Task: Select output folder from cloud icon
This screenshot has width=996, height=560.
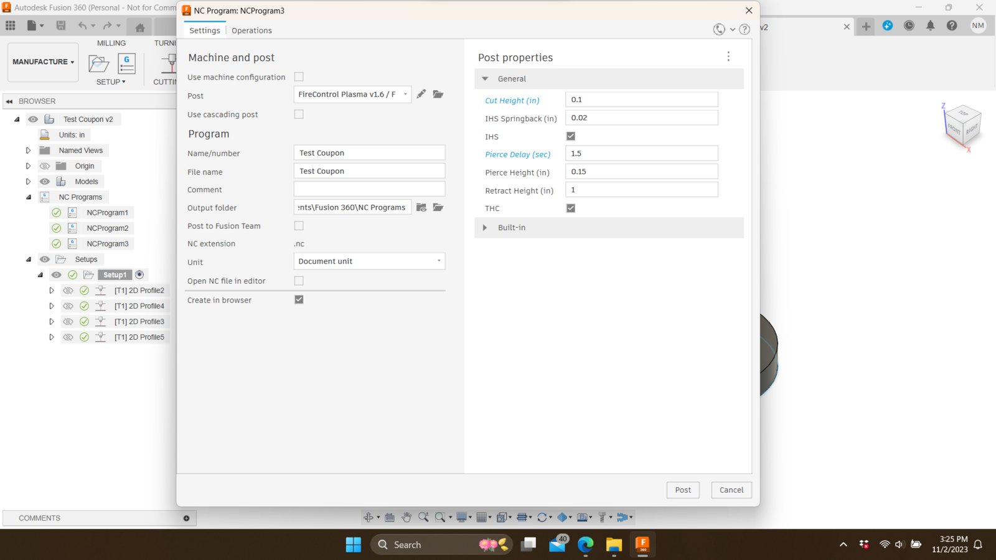Action: pos(421,207)
